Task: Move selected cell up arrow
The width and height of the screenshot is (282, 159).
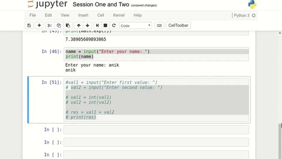Action: click(78, 26)
